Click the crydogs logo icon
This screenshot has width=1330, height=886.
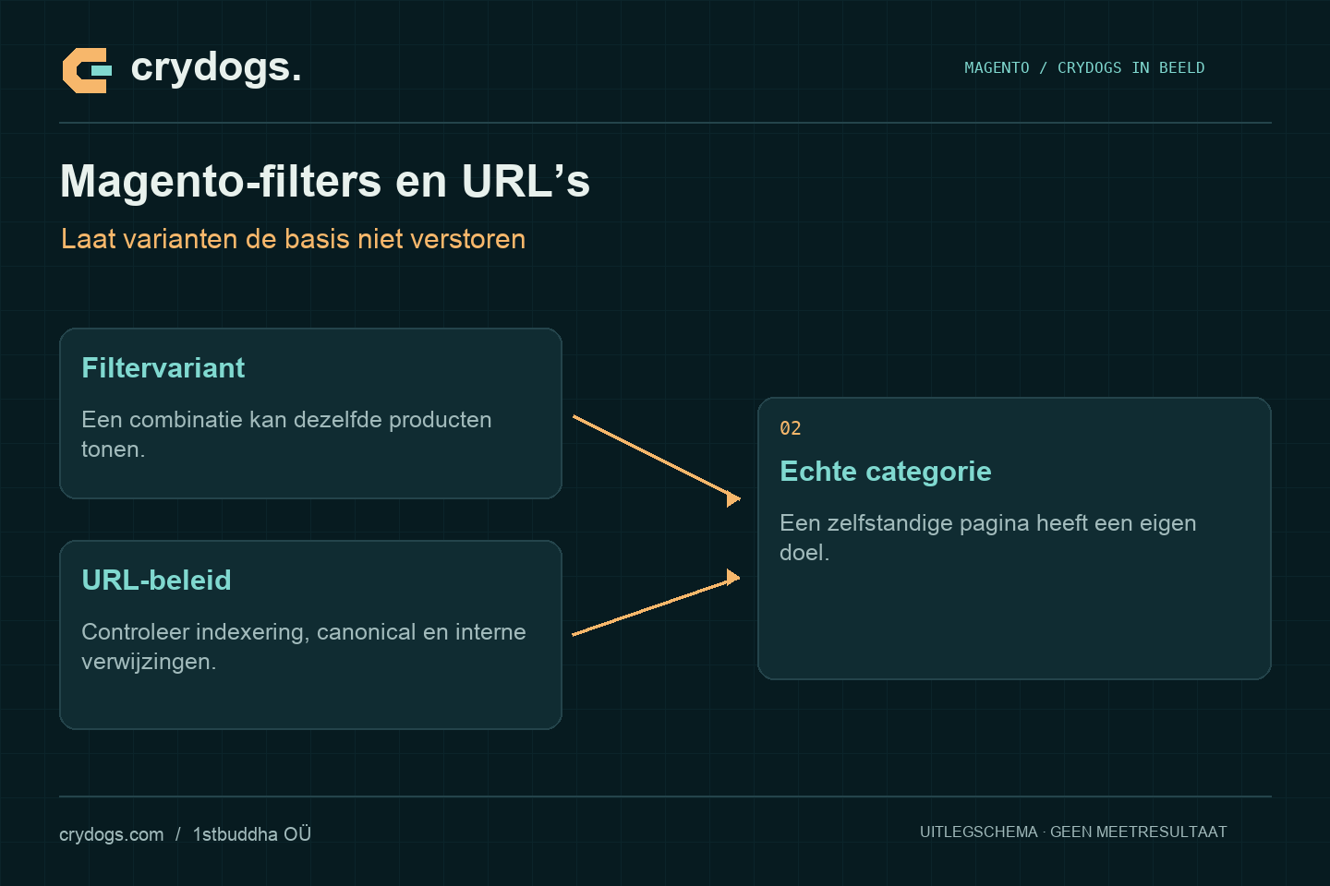click(x=87, y=70)
